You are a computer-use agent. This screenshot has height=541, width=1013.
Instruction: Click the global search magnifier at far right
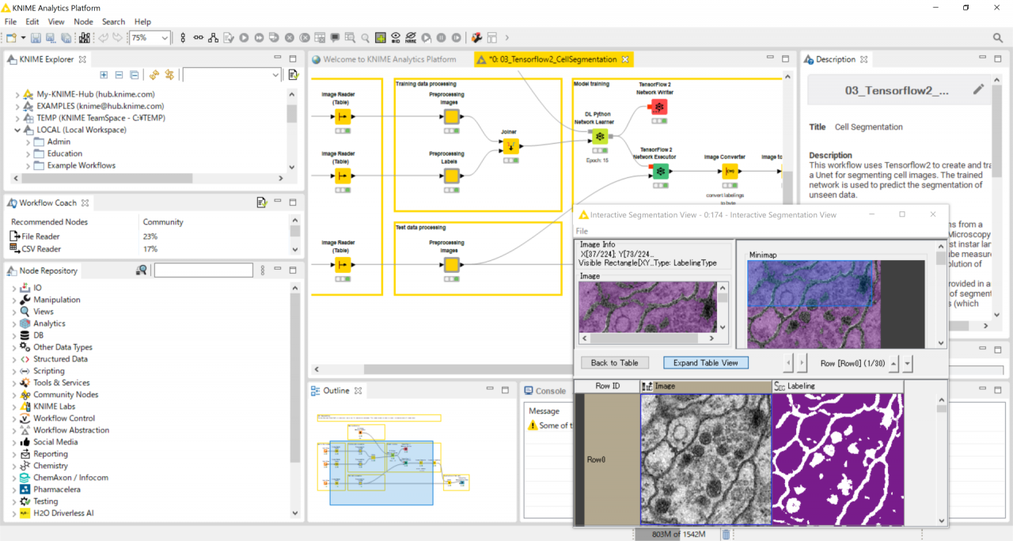point(998,37)
